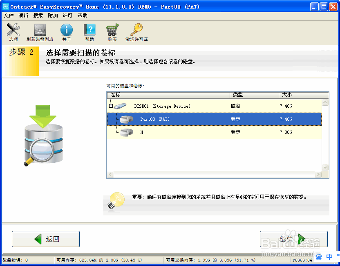Select the Part00 (FAT) volume row
Screen dimensions: 340x266
(x=214, y=119)
